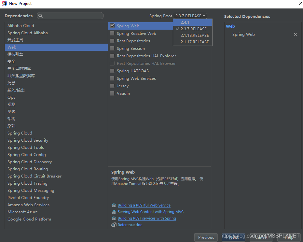
Task: Open the Reference doc link
Action: point(130,225)
